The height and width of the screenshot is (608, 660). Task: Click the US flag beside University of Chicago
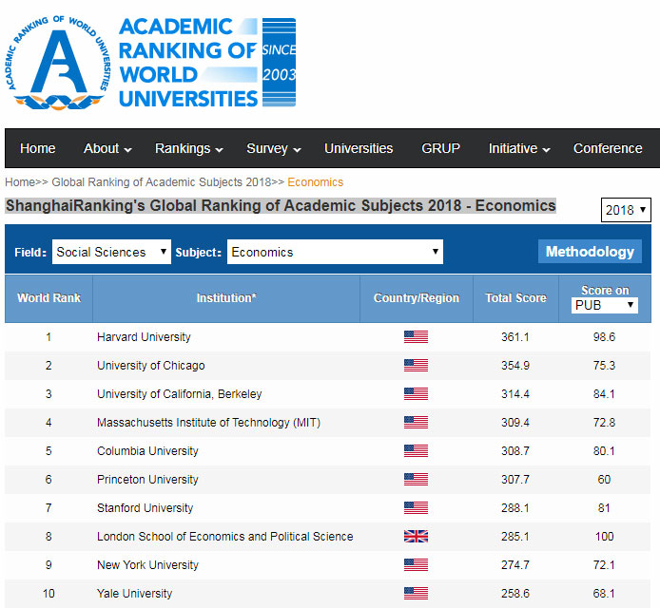tap(416, 366)
